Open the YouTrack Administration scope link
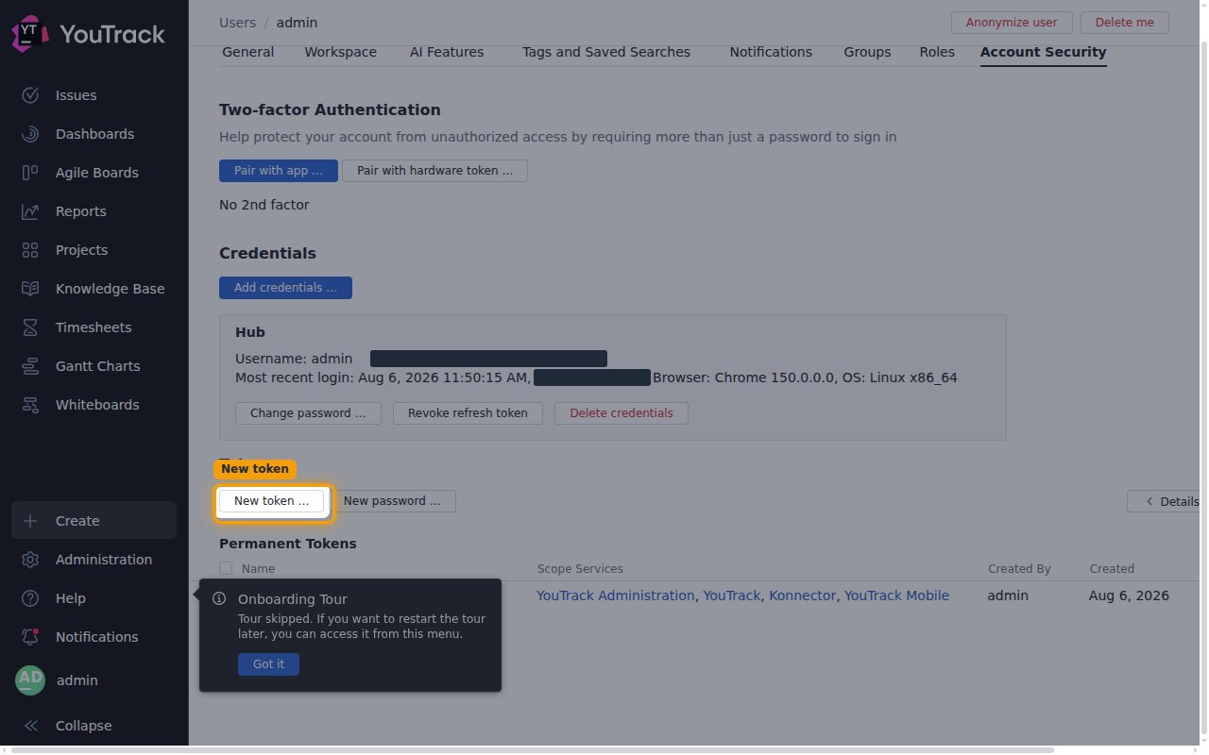Image resolution: width=1209 pixels, height=755 pixels. point(616,596)
